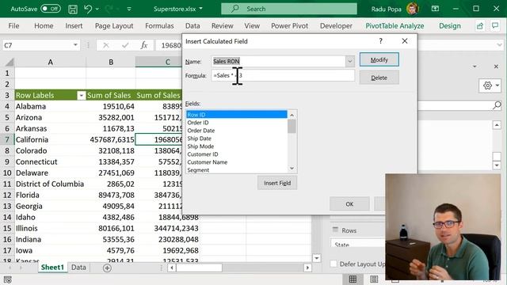Open the Customize Quick Access Toolbar arrow
507x285 pixels.
(x=129, y=9)
